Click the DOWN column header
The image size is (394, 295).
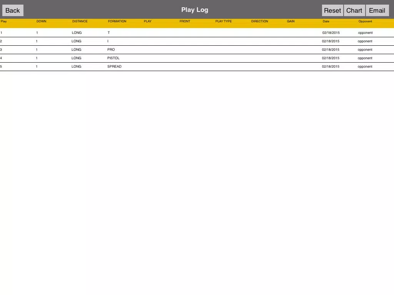coord(41,22)
